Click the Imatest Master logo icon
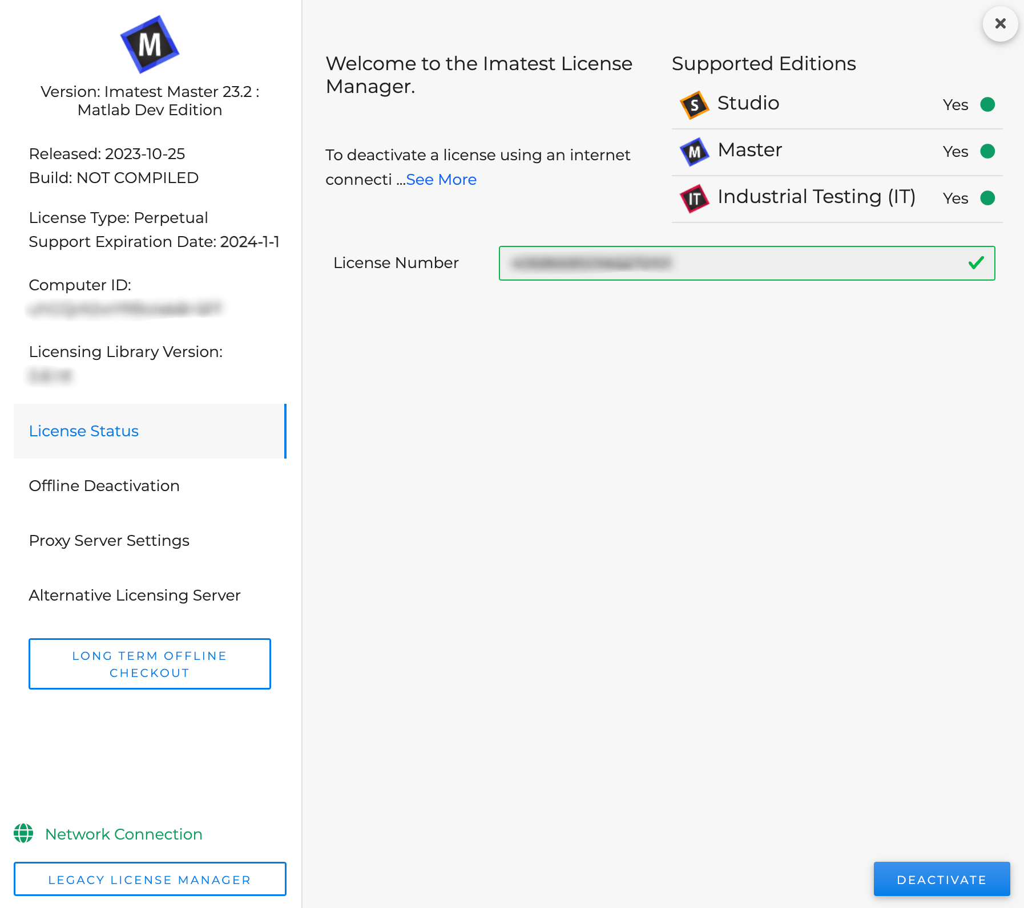 click(150, 44)
